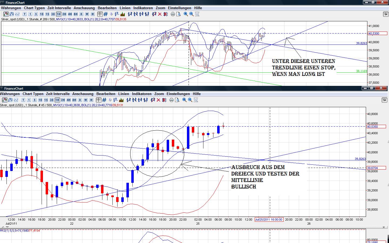Switch lower chart to weekly (W) interval

pos(86,100)
